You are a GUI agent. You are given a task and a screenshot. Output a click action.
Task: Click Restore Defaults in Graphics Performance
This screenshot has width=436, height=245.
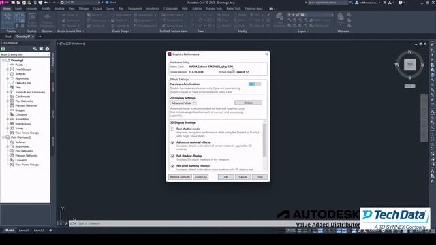coord(180,177)
